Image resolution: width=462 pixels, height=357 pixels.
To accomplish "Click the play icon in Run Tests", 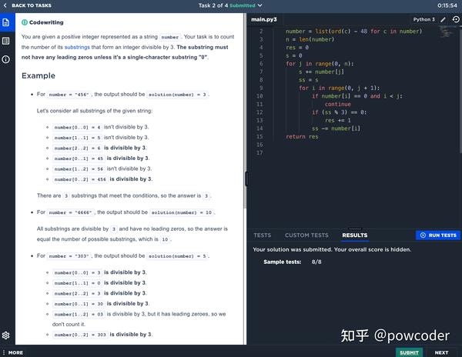I will tap(423, 235).
